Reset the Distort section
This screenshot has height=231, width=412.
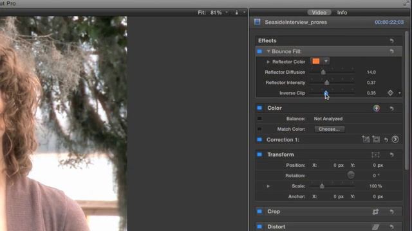coord(391,227)
